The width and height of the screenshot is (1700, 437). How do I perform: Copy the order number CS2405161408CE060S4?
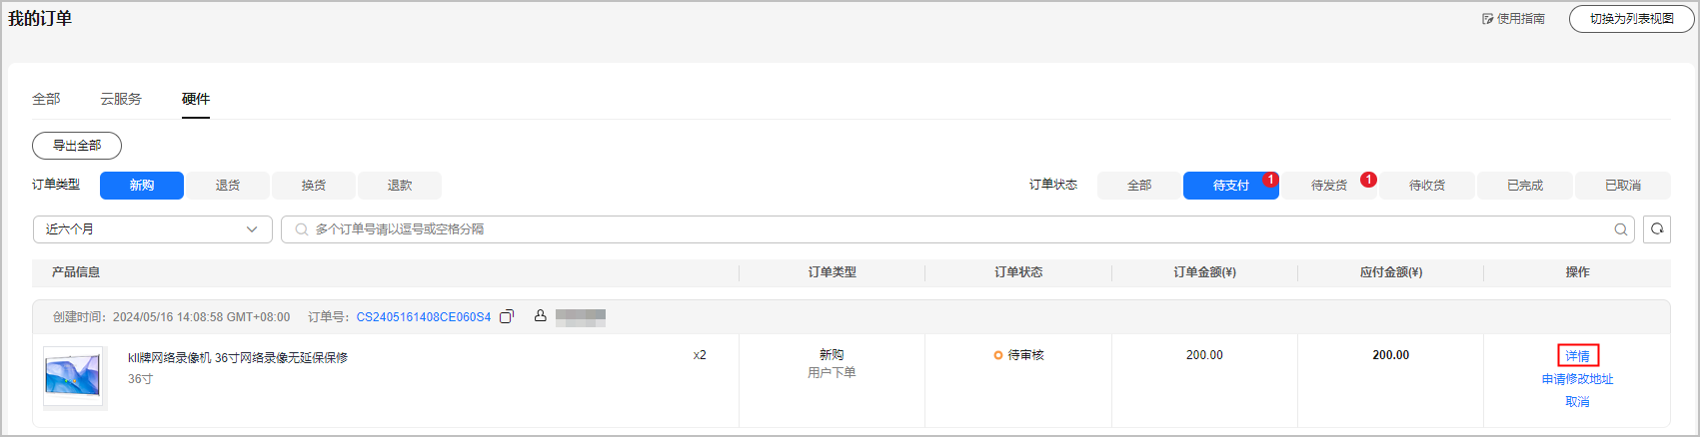pyautogui.click(x=507, y=316)
